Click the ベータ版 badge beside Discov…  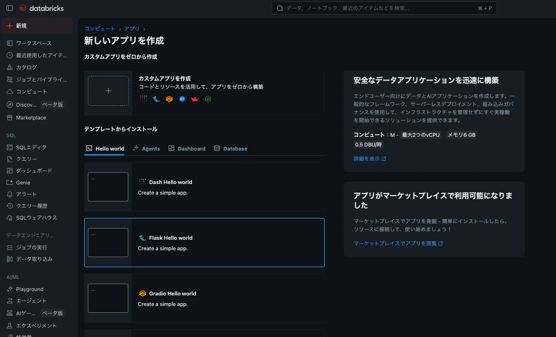click(x=53, y=105)
